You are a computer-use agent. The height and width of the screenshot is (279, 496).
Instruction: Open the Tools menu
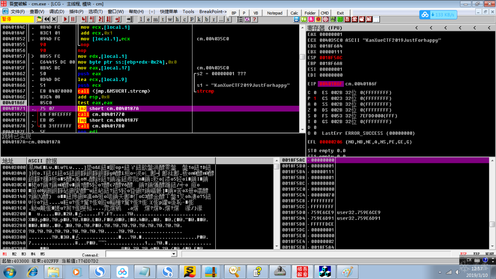[188, 12]
